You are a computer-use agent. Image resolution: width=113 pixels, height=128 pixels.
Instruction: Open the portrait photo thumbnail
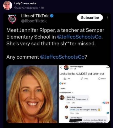click(32, 94)
